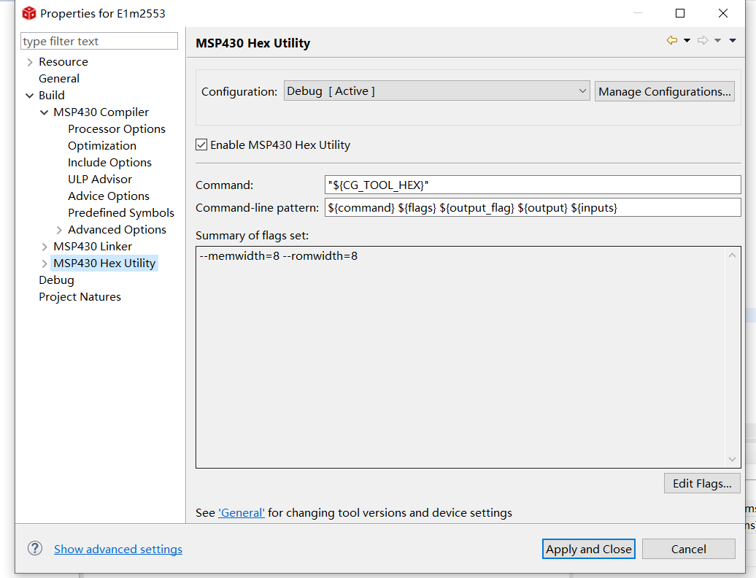Open Include Options page
Screen dimensions: 756x578
point(109,163)
